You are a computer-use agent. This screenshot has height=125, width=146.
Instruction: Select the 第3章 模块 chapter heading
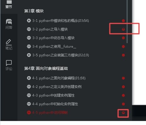pyautogui.click(x=34, y=11)
